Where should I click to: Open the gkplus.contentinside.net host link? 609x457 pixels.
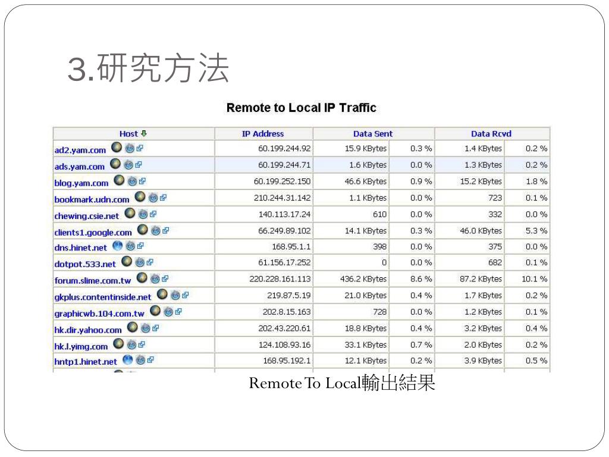102,298
